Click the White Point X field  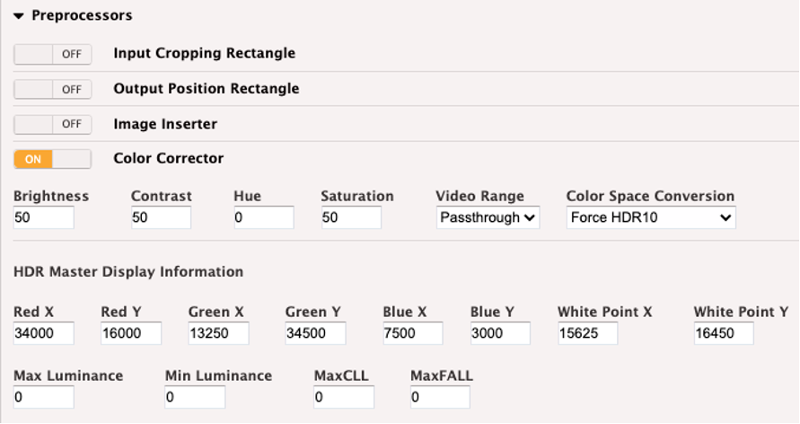[x=588, y=333]
